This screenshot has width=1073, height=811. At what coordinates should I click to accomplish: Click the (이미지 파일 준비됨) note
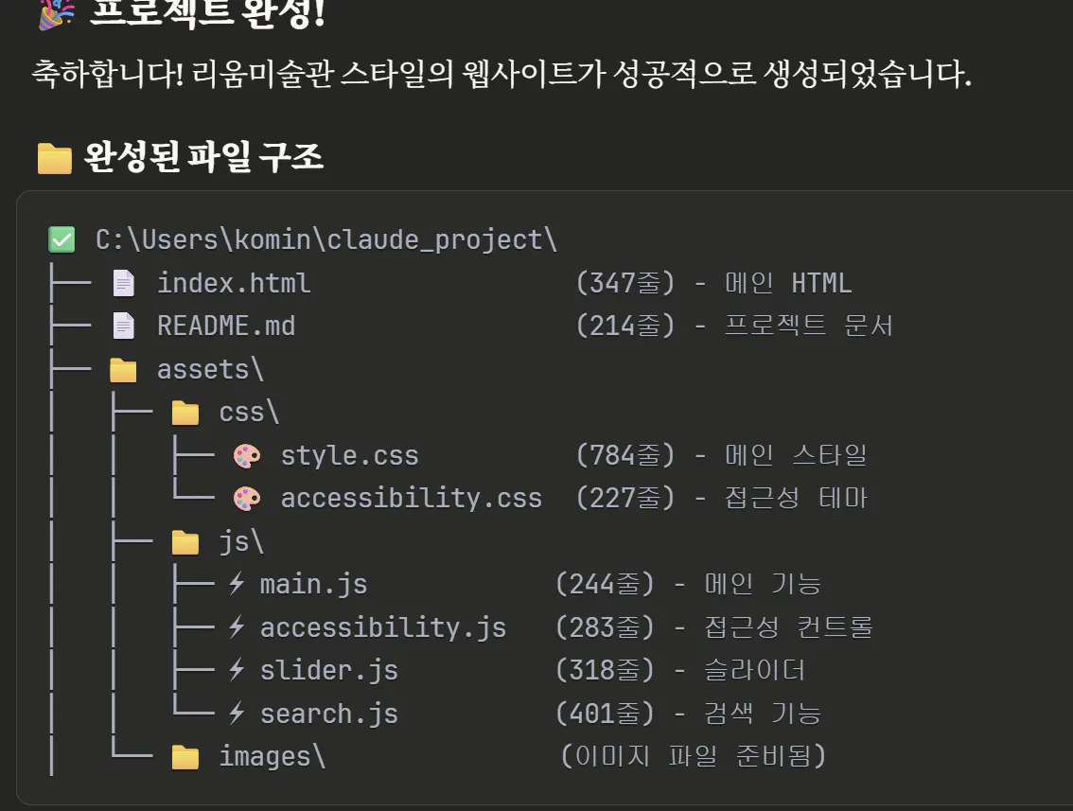click(x=694, y=756)
